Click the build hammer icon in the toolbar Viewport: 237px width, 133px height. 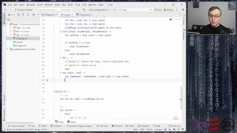[x=84, y=10]
